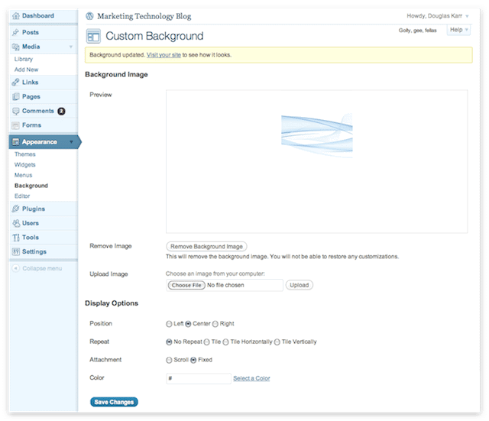Open the Editor submenu item

22,196
